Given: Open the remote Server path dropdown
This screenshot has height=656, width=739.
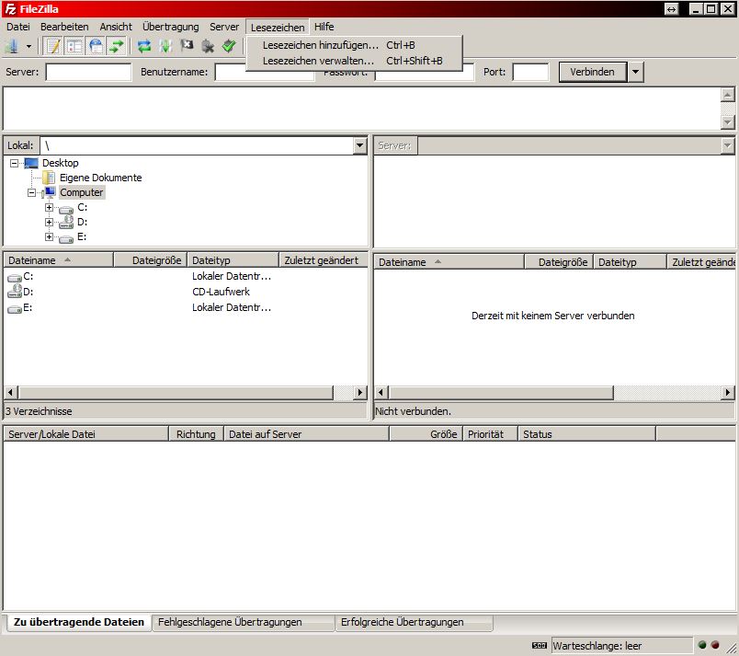Looking at the screenshot, I should click(x=727, y=145).
